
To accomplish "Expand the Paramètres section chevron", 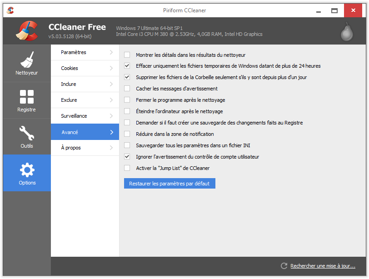I will tap(111, 52).
